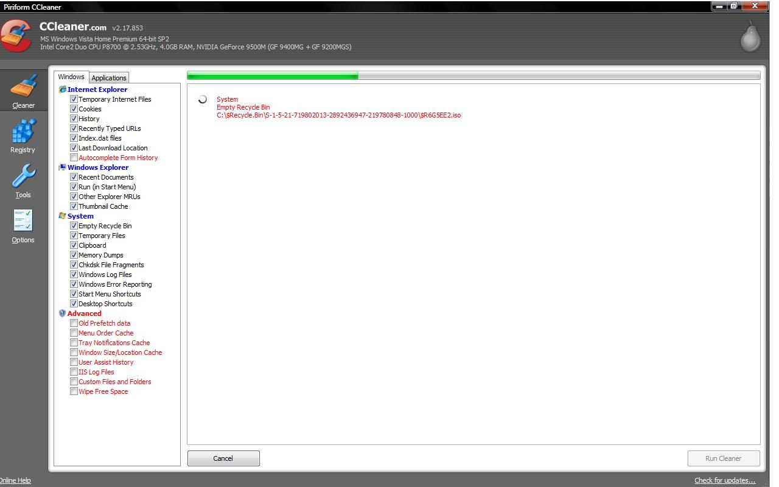Toggle Desktop Shortcuts checkbox
The image size is (779, 487).
[74, 304]
